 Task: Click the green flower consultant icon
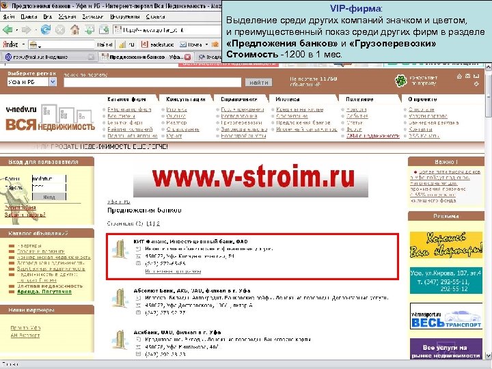[x=400, y=81]
